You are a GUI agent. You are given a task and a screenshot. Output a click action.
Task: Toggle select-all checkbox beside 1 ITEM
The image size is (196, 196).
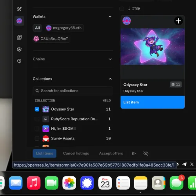[122, 9]
